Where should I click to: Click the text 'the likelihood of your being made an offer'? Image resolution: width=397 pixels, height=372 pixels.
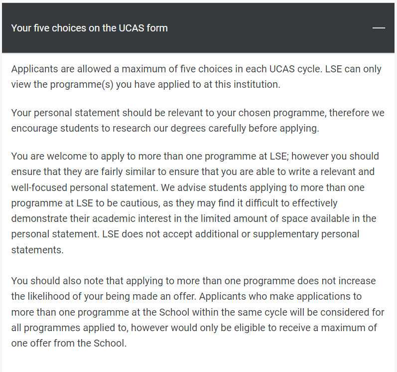coord(104,296)
